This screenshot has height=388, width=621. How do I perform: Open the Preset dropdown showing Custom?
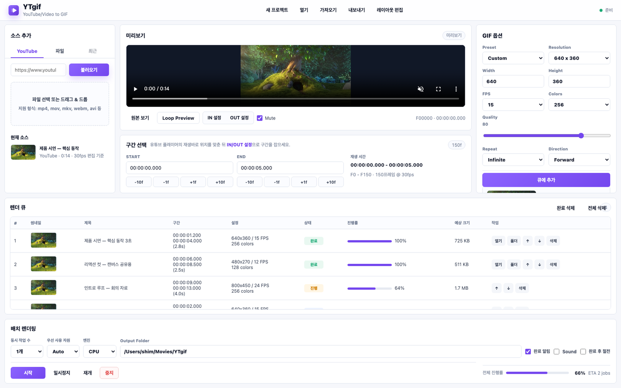[x=513, y=58]
